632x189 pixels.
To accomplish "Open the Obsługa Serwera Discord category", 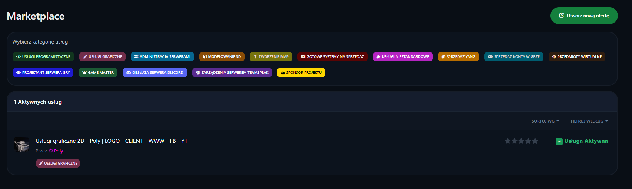I will [x=155, y=73].
